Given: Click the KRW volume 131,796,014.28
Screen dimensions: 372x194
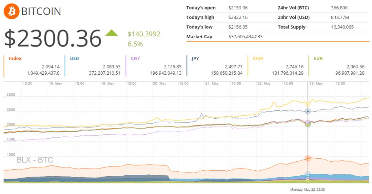Looking at the screenshot, I should [x=288, y=73].
